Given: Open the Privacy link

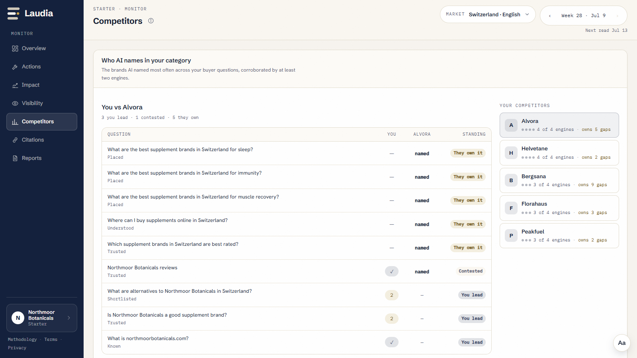Looking at the screenshot, I should (17, 348).
